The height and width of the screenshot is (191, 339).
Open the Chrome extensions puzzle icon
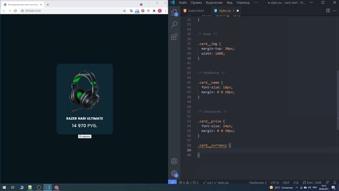click(x=154, y=11)
